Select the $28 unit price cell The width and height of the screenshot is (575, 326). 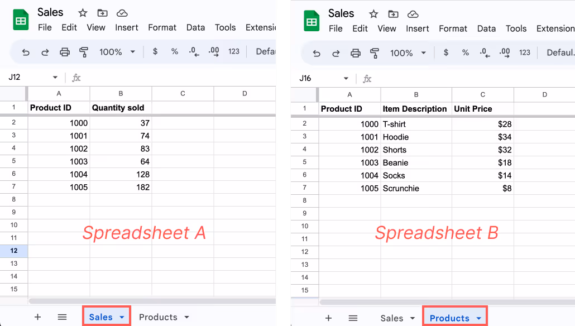pos(482,124)
